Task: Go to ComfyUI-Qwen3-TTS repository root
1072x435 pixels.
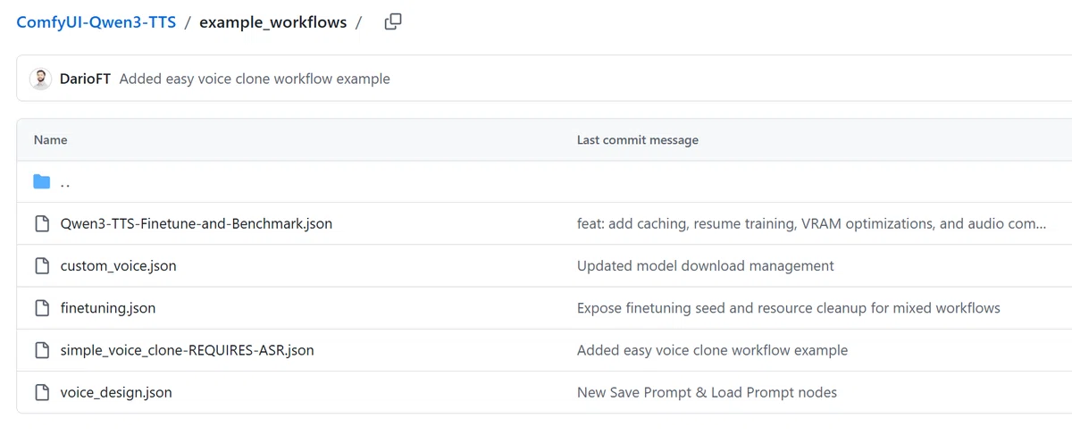Action: pos(96,22)
